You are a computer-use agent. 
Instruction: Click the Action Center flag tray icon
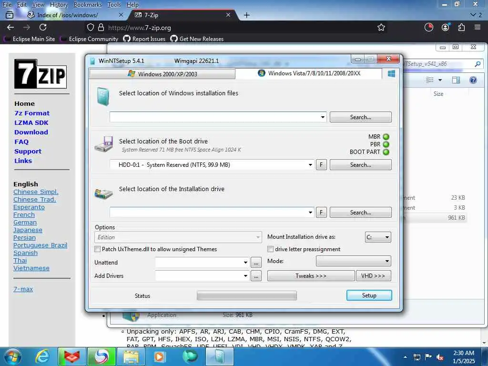click(x=428, y=357)
